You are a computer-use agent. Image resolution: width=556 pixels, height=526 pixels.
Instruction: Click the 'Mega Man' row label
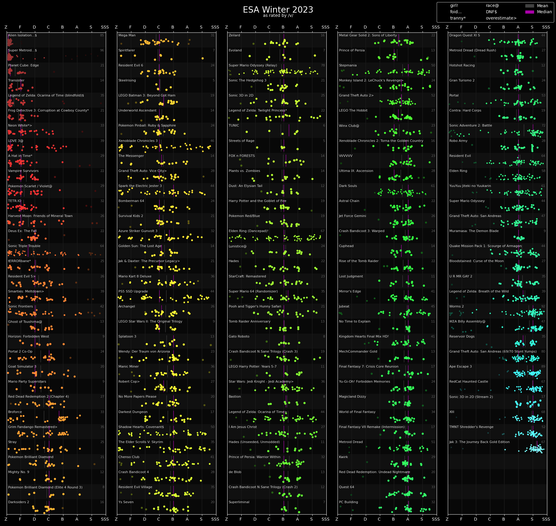click(127, 35)
